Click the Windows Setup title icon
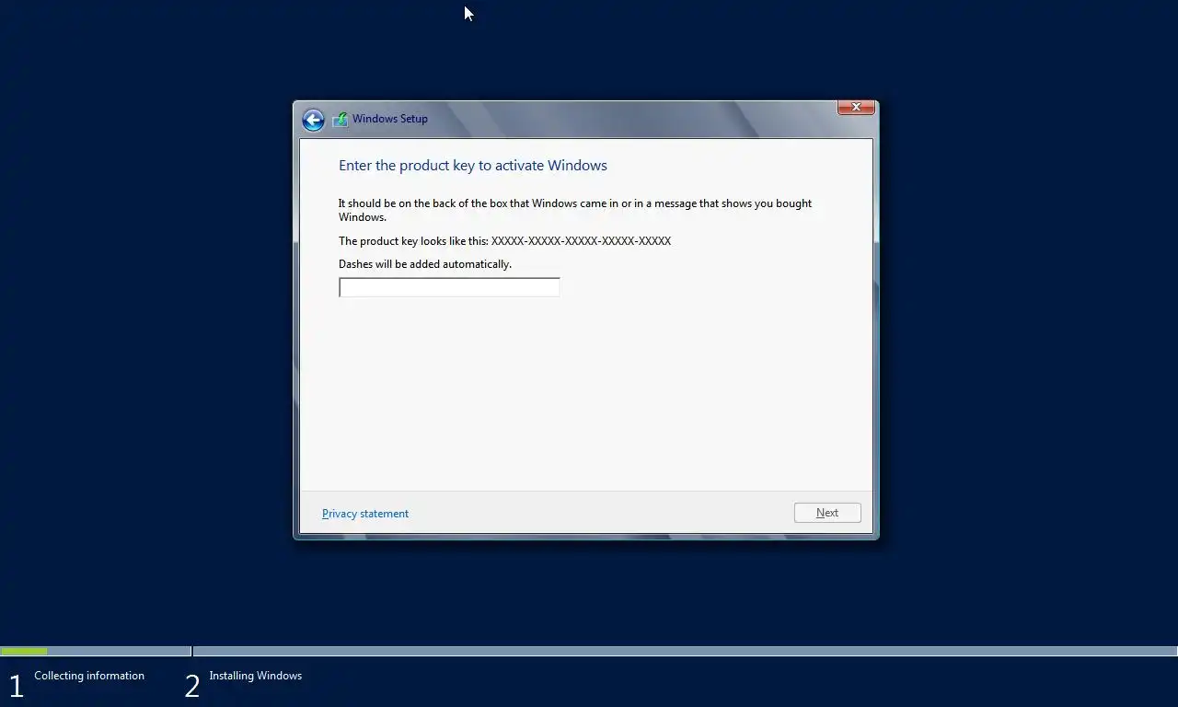1178x707 pixels. pos(340,119)
